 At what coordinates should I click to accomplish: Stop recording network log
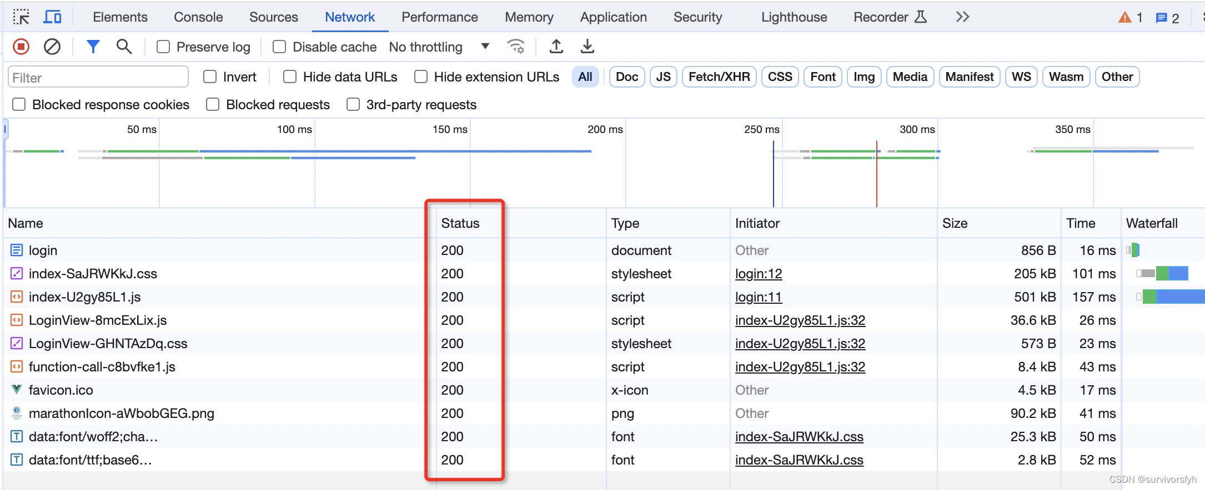click(x=21, y=47)
